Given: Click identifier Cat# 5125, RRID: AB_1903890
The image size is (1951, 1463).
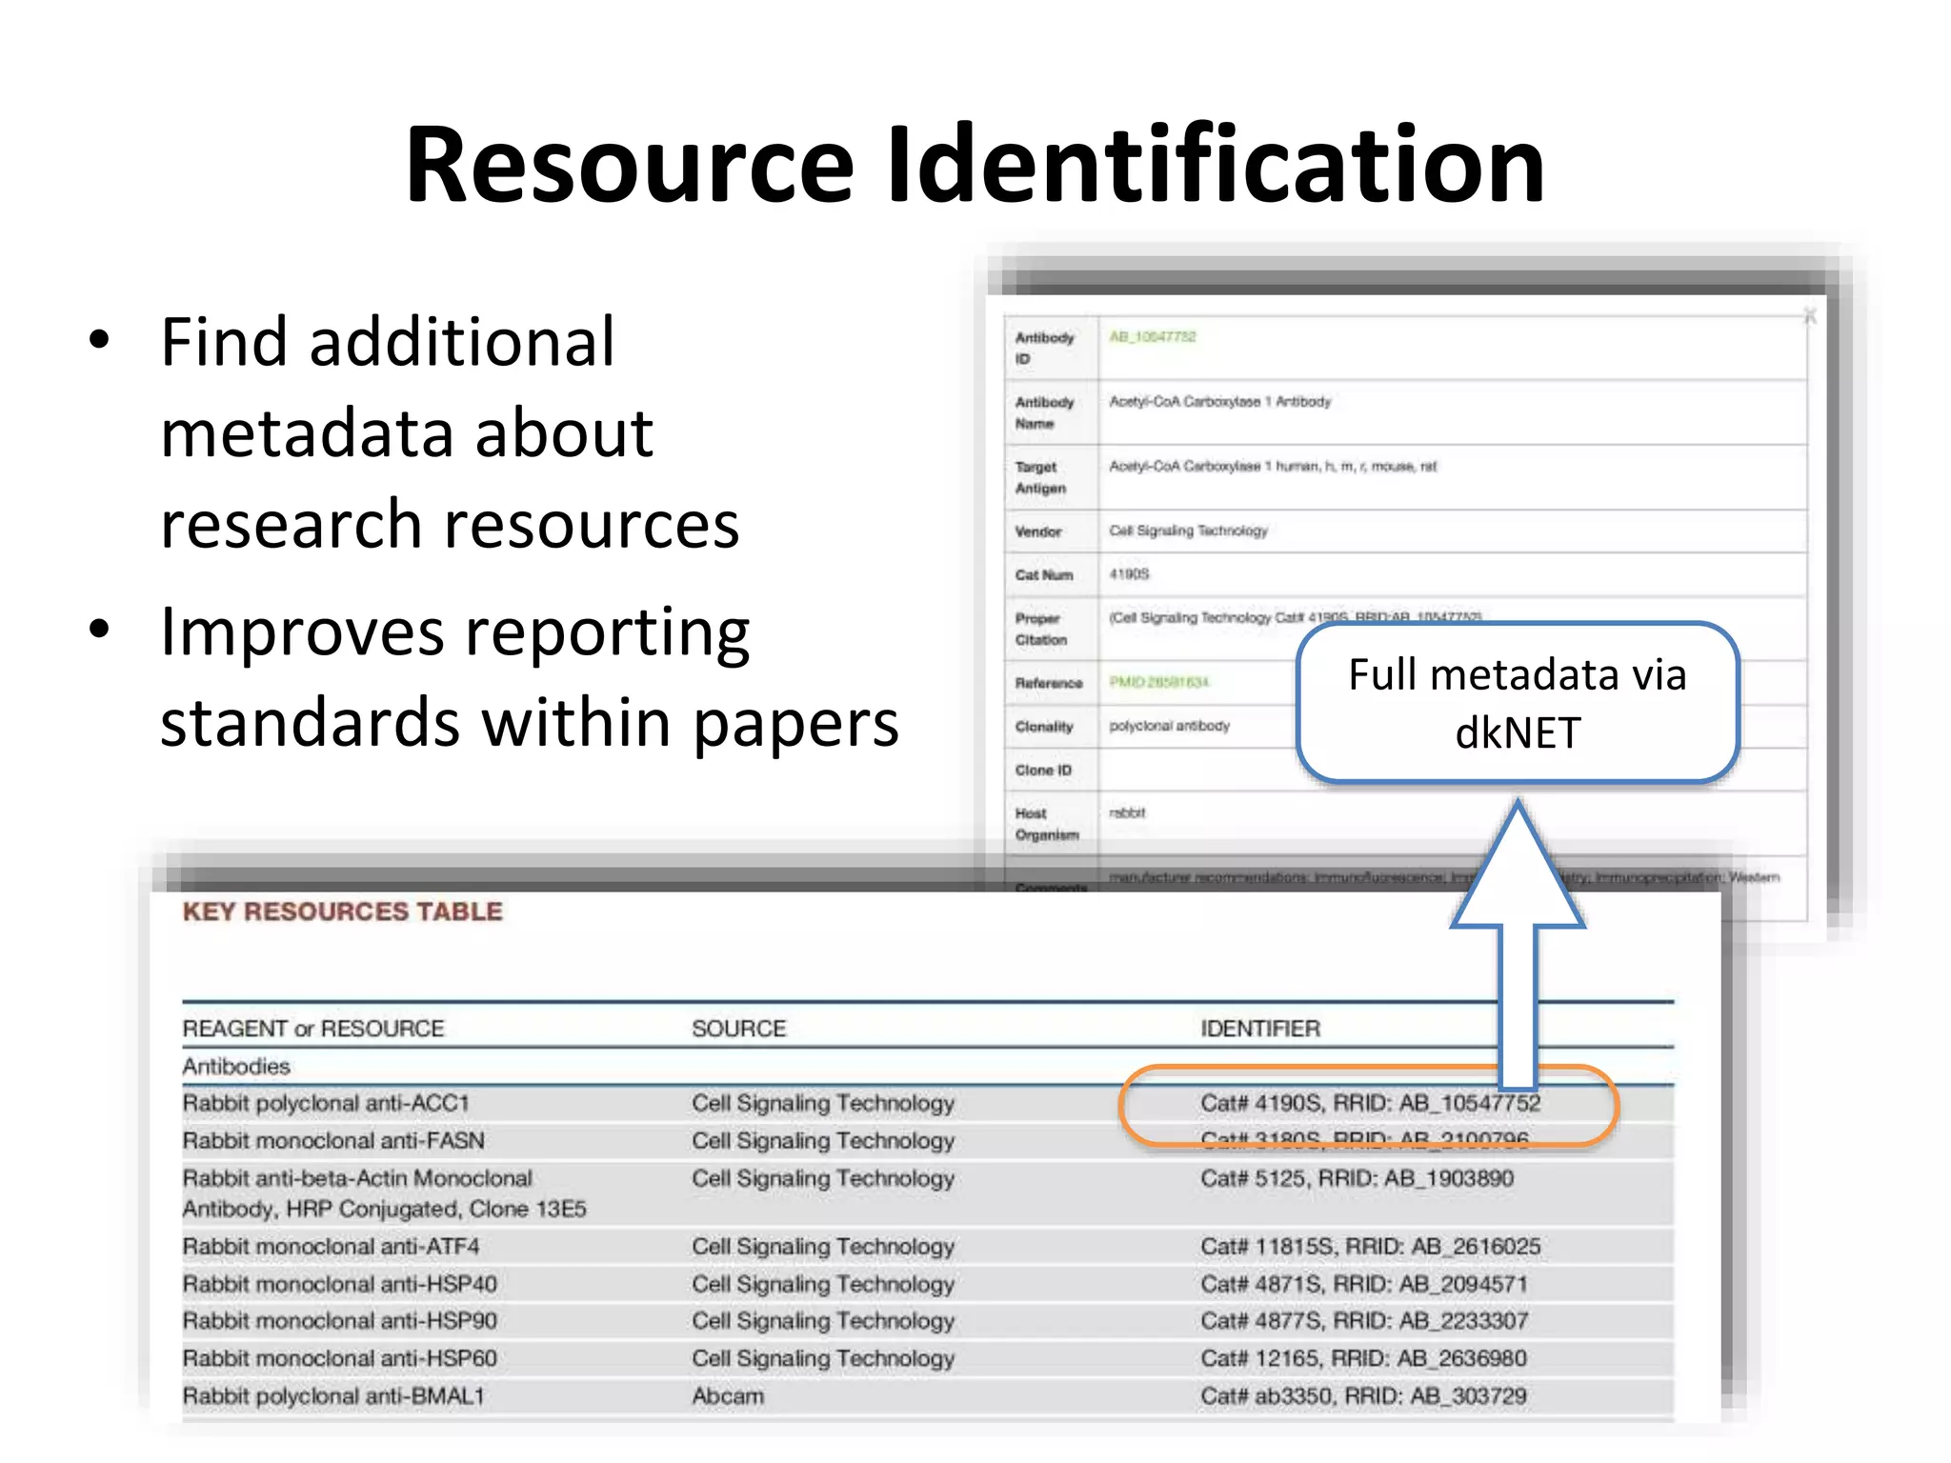Looking at the screenshot, I should [x=1357, y=1178].
